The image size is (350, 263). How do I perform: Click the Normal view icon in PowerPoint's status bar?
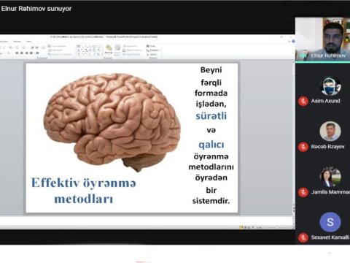pyautogui.click(x=241, y=227)
